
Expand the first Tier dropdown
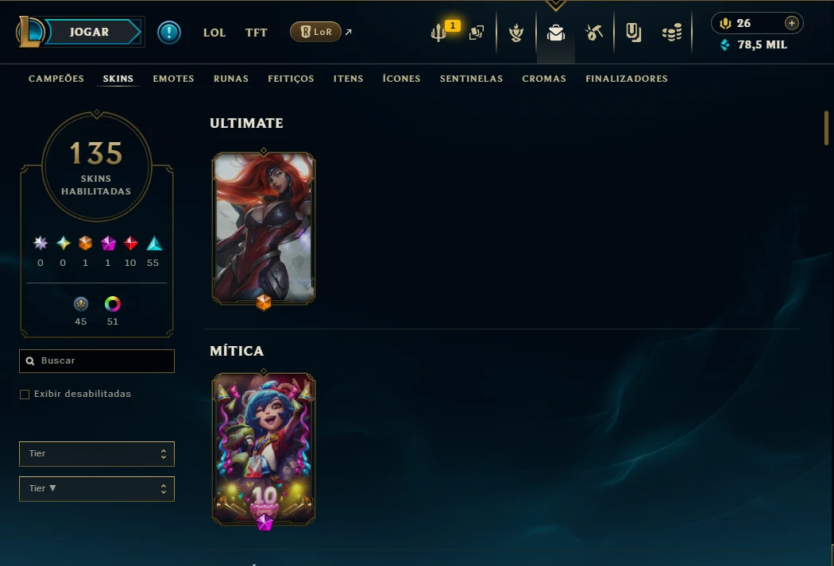point(97,454)
